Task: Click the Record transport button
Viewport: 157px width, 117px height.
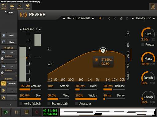Action: click(x=37, y=112)
